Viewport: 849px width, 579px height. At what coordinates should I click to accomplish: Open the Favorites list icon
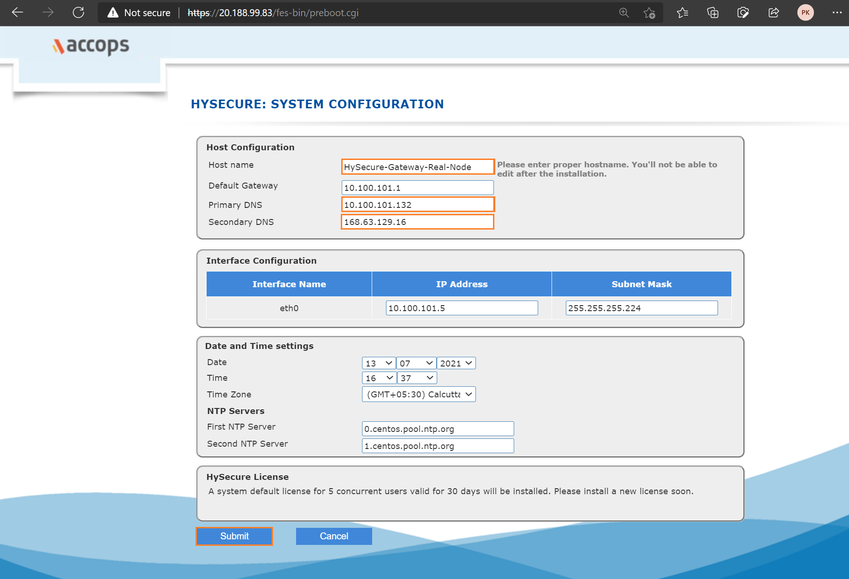point(683,12)
